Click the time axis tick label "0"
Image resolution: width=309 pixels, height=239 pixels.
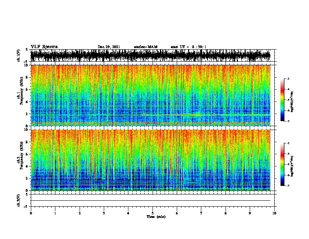coord(31,213)
